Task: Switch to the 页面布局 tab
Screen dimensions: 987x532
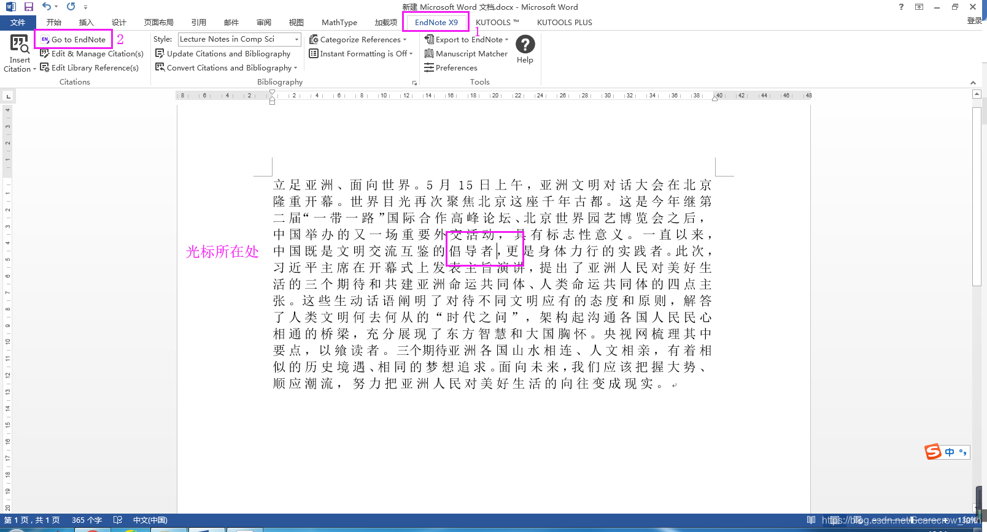Action: tap(159, 23)
